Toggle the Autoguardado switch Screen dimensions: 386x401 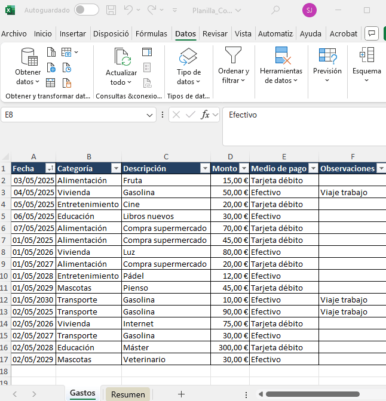point(87,10)
